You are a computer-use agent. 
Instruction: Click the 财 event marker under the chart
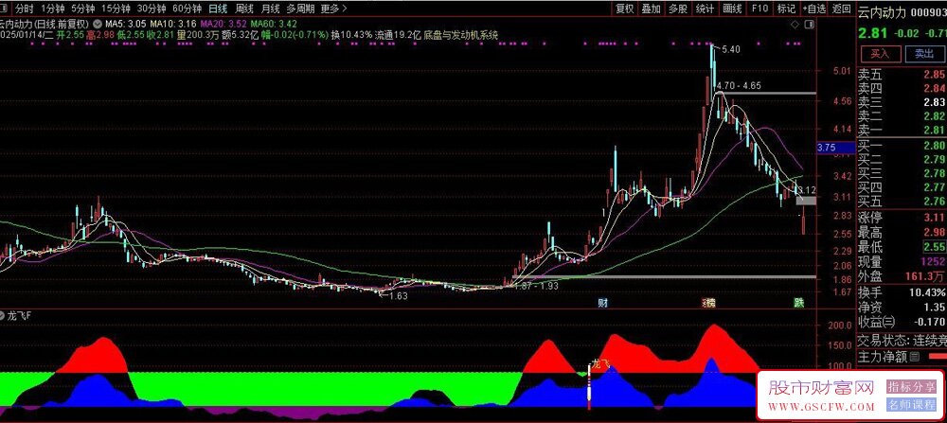[x=602, y=301]
